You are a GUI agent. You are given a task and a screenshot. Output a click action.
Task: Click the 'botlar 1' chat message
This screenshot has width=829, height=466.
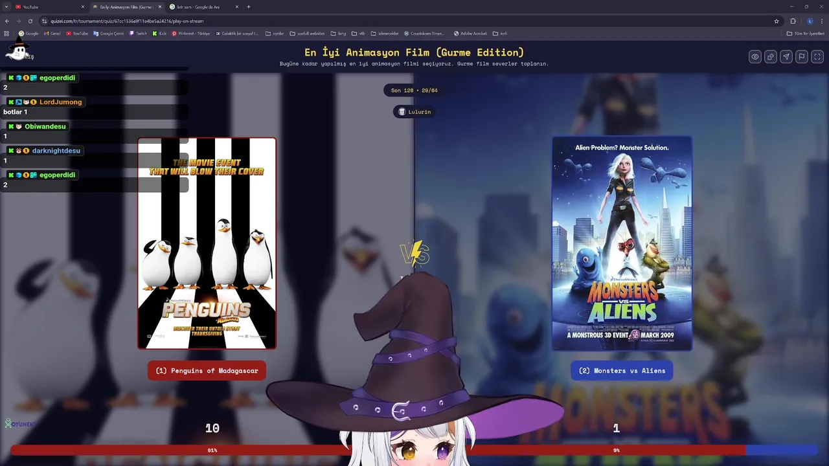(x=16, y=112)
